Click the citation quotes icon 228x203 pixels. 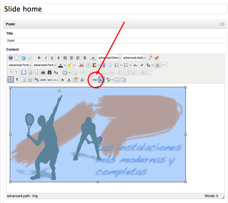tap(43, 80)
